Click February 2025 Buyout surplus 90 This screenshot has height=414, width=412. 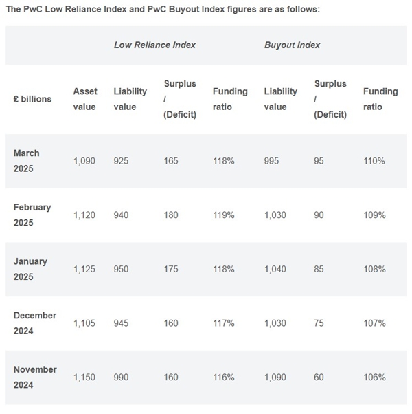click(x=320, y=215)
